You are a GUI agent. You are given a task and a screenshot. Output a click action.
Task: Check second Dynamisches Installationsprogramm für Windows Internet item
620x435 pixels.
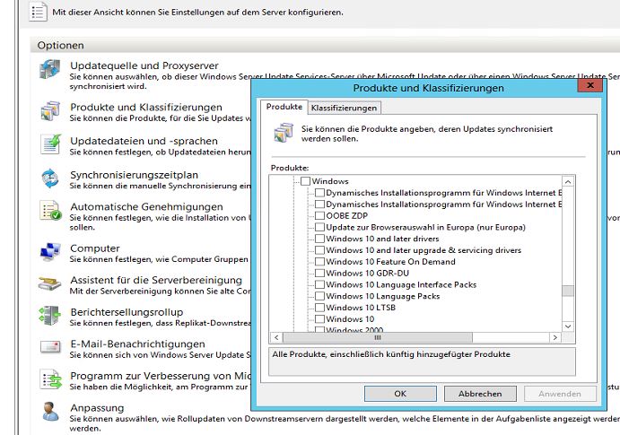click(320, 204)
